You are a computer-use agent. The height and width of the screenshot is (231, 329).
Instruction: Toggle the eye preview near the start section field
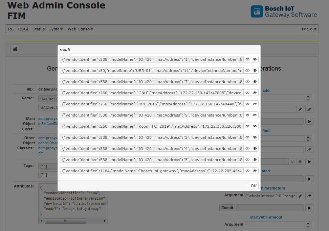(x=300, y=161)
